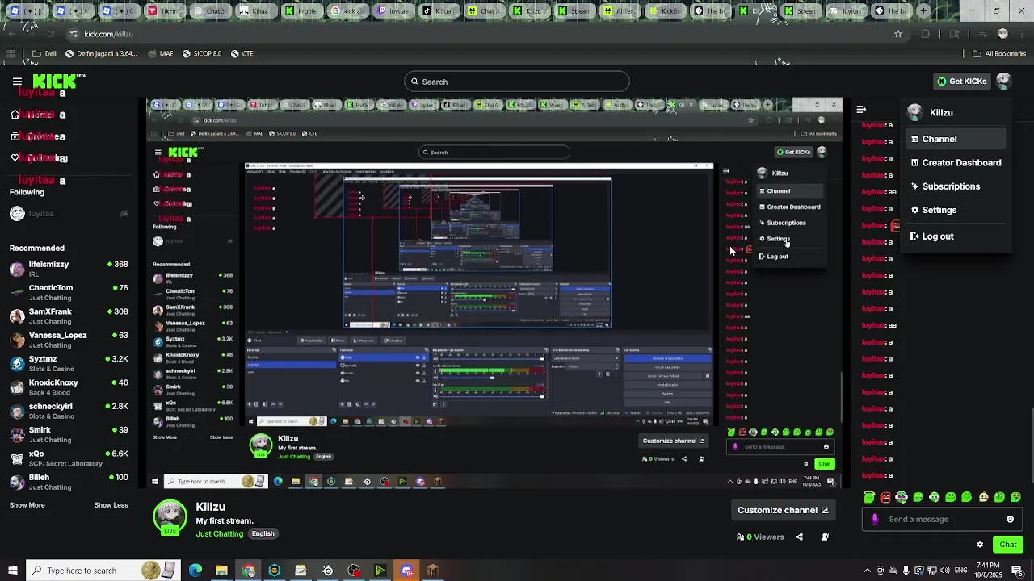Click the icon right of share
1034x581 pixels.
tap(825, 537)
